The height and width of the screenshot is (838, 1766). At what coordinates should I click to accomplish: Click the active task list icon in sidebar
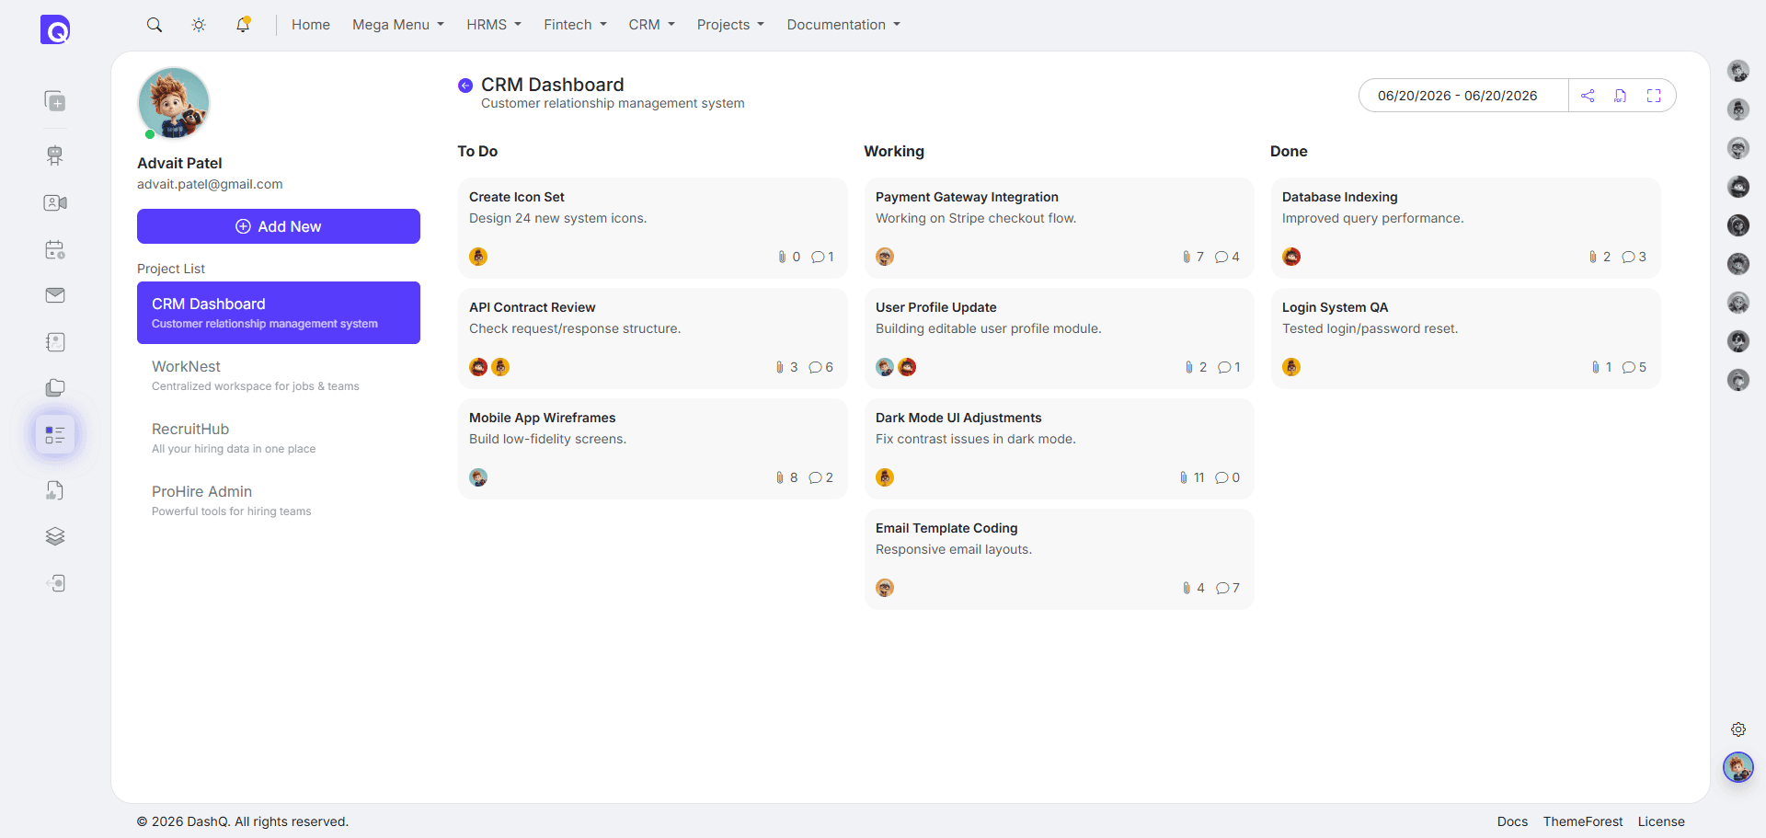55,434
